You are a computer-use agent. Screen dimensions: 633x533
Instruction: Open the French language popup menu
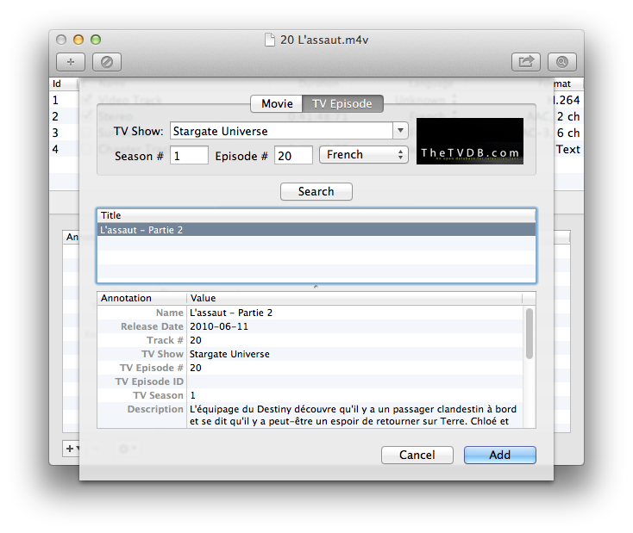[x=363, y=155]
